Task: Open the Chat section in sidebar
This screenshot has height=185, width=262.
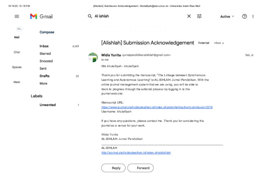Action: click(17, 52)
